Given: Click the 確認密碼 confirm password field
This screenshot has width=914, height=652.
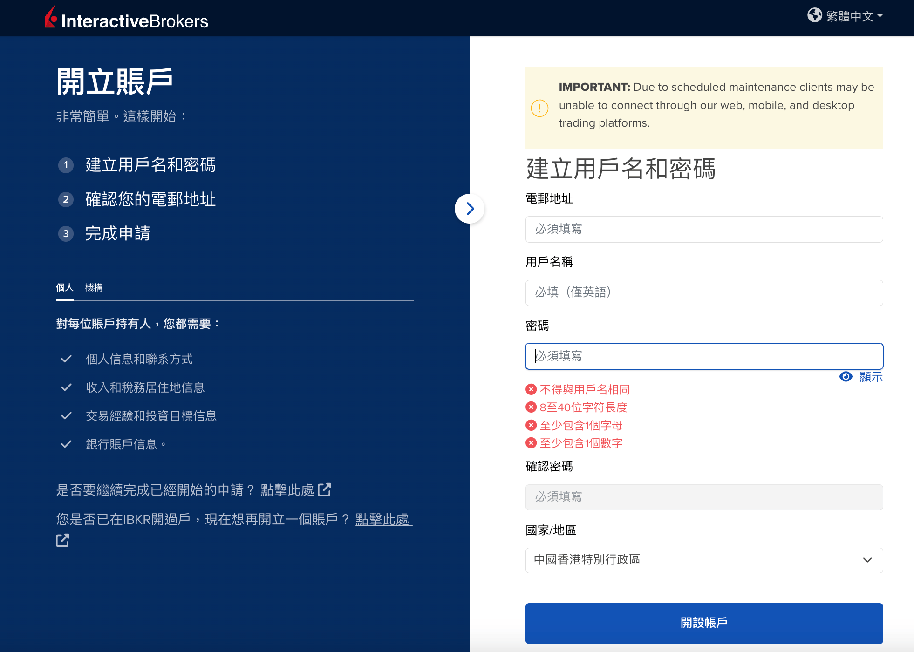Looking at the screenshot, I should [x=704, y=497].
